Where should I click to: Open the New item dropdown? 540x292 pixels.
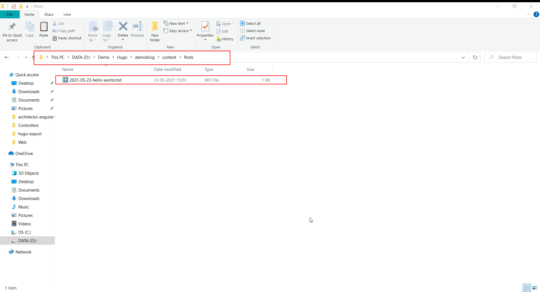176,23
